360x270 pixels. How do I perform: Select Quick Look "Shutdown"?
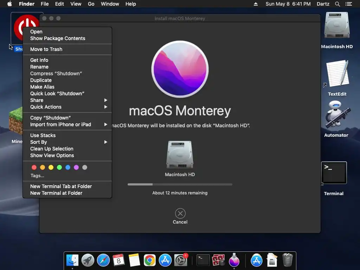[67, 94]
